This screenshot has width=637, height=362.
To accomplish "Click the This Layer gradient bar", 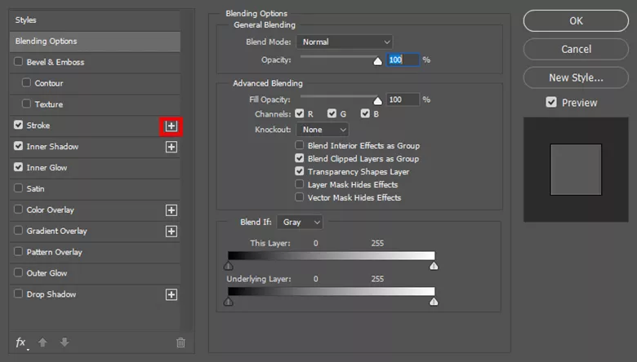I will pyautogui.click(x=331, y=255).
